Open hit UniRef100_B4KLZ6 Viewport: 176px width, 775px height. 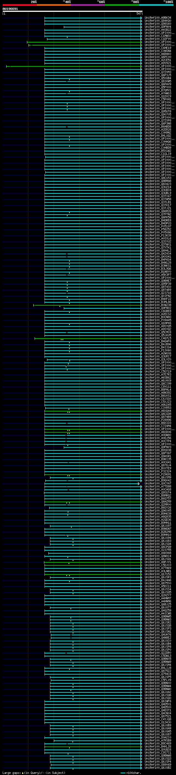point(158,746)
